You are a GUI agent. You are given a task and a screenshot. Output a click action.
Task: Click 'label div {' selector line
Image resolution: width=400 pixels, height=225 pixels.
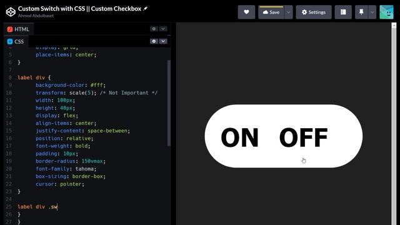click(x=34, y=77)
